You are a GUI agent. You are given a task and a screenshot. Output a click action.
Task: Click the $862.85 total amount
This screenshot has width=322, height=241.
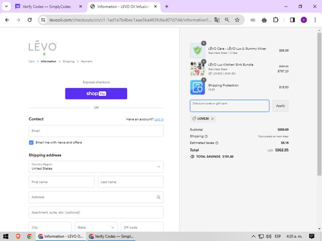coord(282,150)
